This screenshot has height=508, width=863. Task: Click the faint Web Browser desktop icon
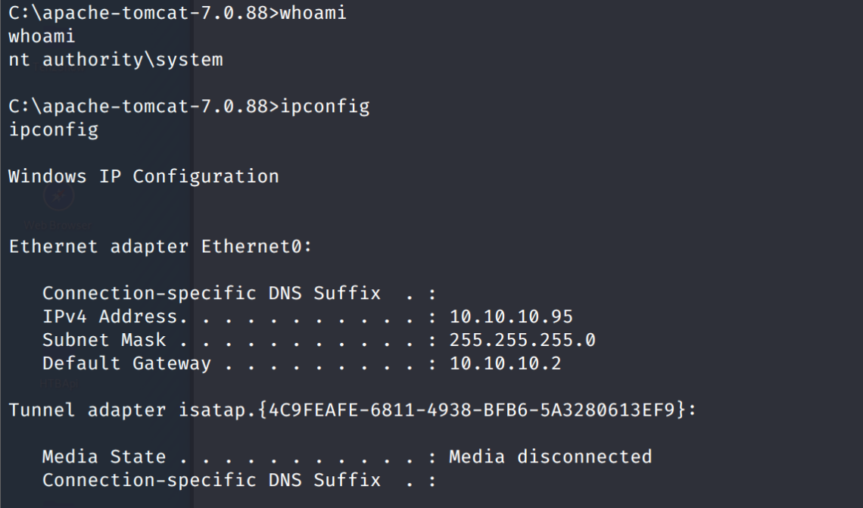(58, 195)
